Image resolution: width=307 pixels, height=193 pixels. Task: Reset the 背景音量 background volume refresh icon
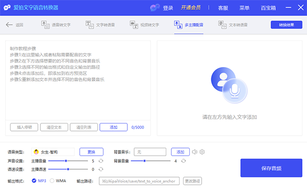(x=184, y=161)
